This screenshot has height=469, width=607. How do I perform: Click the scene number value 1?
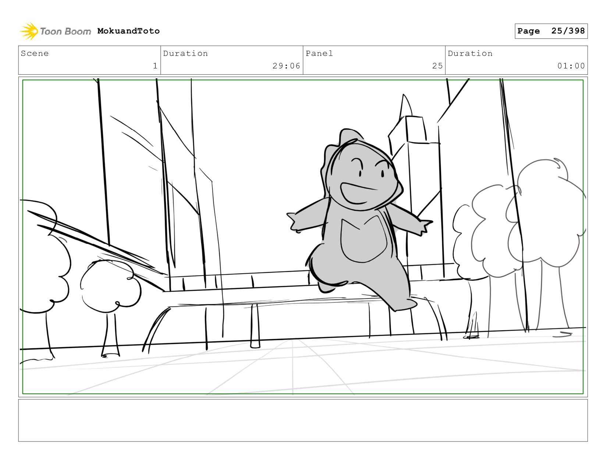tap(155, 66)
